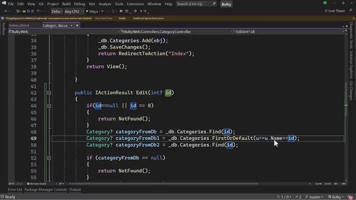The image size is (356, 200).
Task: Click the green account avatar icon
Action: click(x=325, y=3)
